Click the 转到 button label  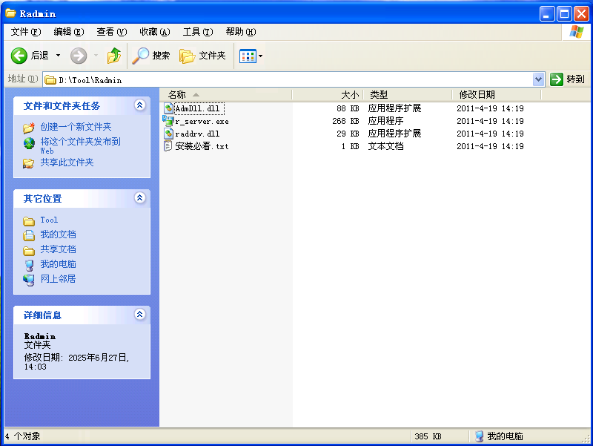pyautogui.click(x=576, y=79)
